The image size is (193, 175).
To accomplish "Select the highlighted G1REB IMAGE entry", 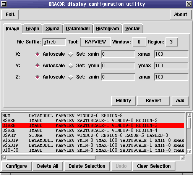I will pyautogui.click(x=93, y=125).
